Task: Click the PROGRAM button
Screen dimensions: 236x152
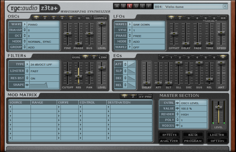Action: (x=193, y=141)
